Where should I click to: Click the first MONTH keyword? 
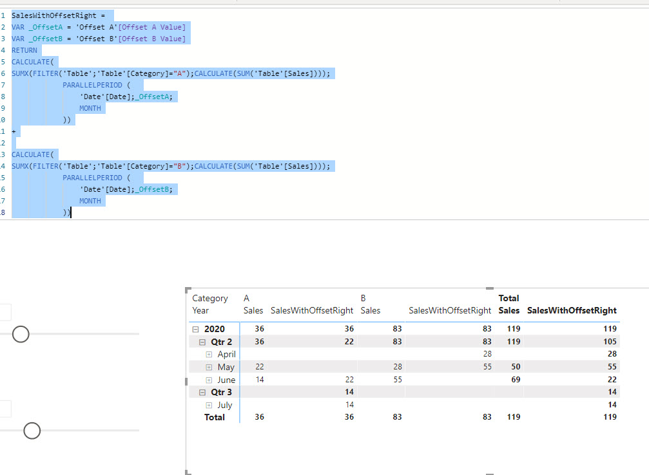(90, 108)
